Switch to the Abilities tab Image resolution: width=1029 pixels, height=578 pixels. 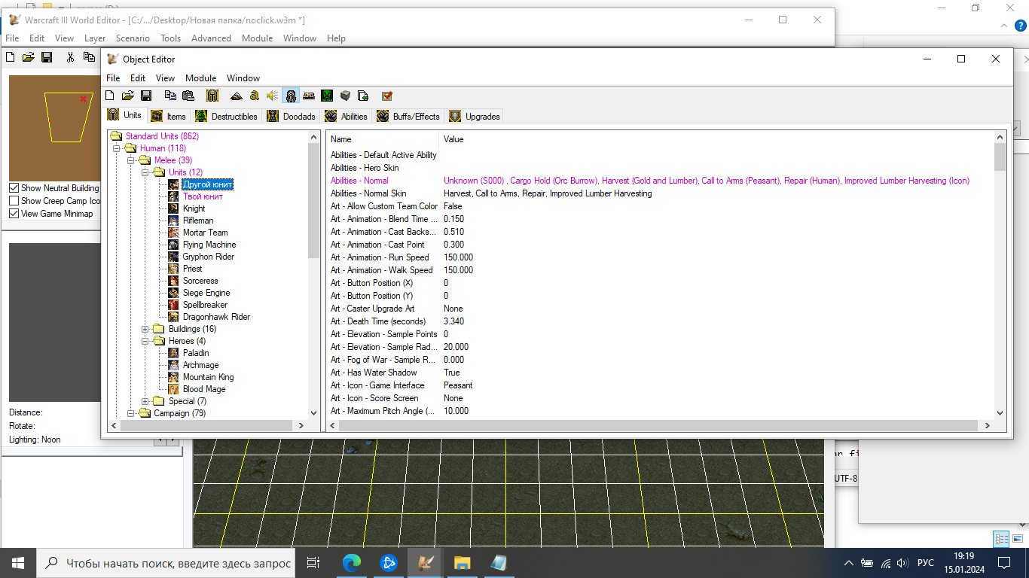347,116
